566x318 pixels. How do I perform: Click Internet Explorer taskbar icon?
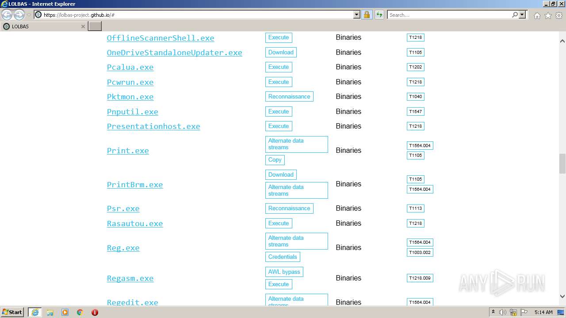point(35,312)
